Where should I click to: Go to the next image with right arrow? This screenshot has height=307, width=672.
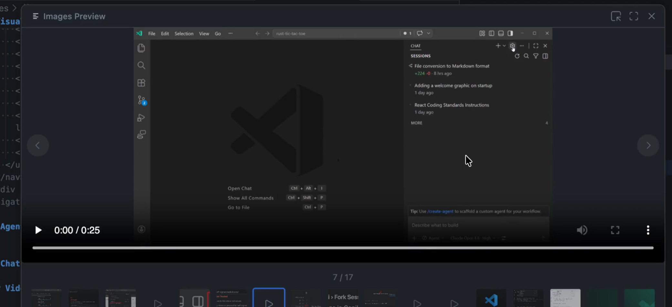pyautogui.click(x=648, y=145)
